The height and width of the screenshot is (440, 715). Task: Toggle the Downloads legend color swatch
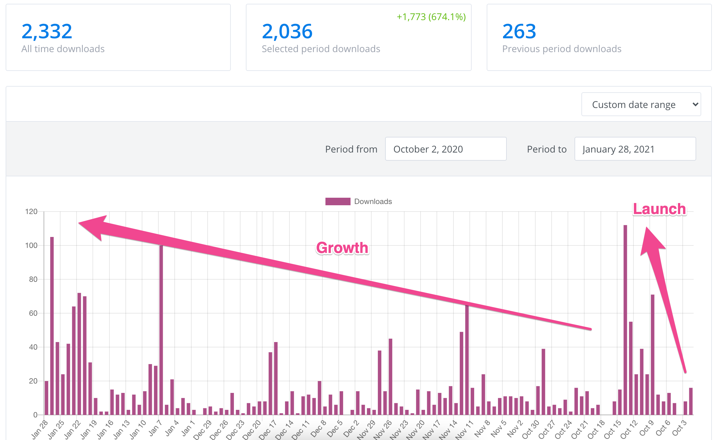pos(338,201)
